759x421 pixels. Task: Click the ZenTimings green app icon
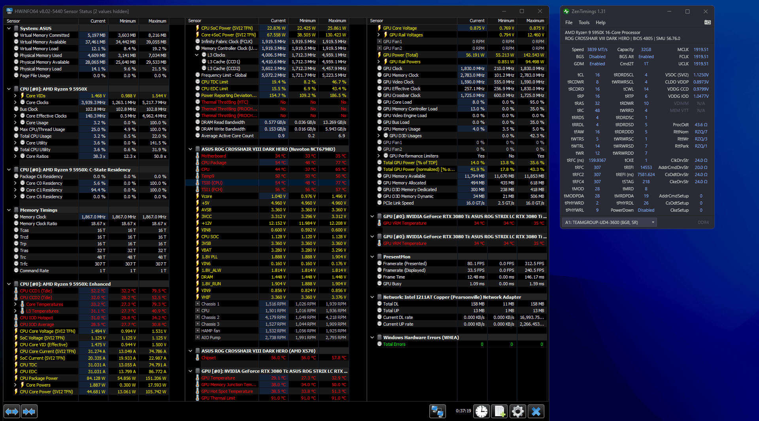coord(566,11)
